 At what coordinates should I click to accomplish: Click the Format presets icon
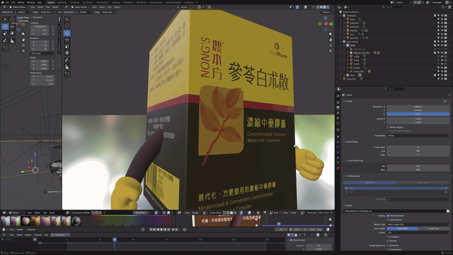pos(445,101)
